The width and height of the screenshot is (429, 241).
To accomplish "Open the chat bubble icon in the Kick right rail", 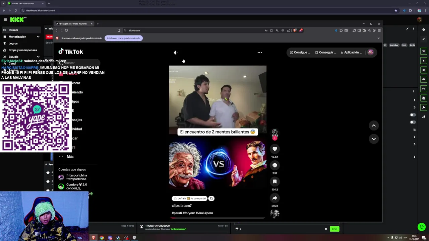I will tap(424, 79).
